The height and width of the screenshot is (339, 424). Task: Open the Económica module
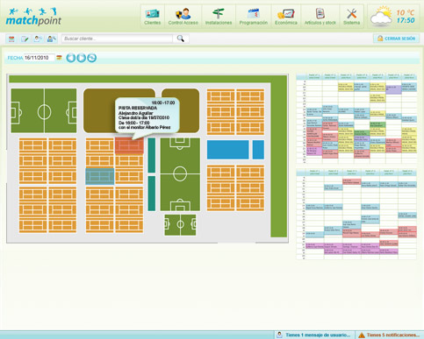(286, 17)
